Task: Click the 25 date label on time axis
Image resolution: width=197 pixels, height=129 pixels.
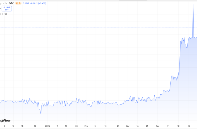Action: tap(147, 126)
